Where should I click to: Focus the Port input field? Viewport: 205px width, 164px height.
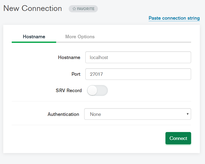pos(138,74)
